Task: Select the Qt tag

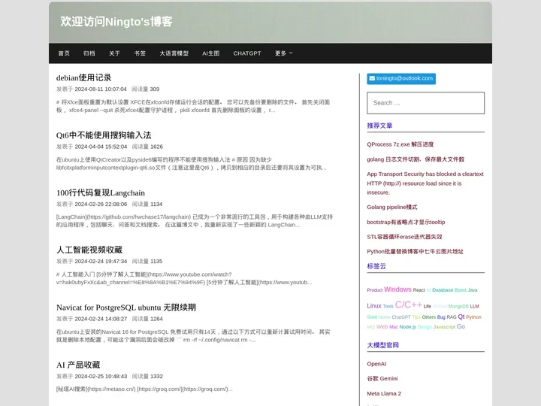Action: (461, 317)
